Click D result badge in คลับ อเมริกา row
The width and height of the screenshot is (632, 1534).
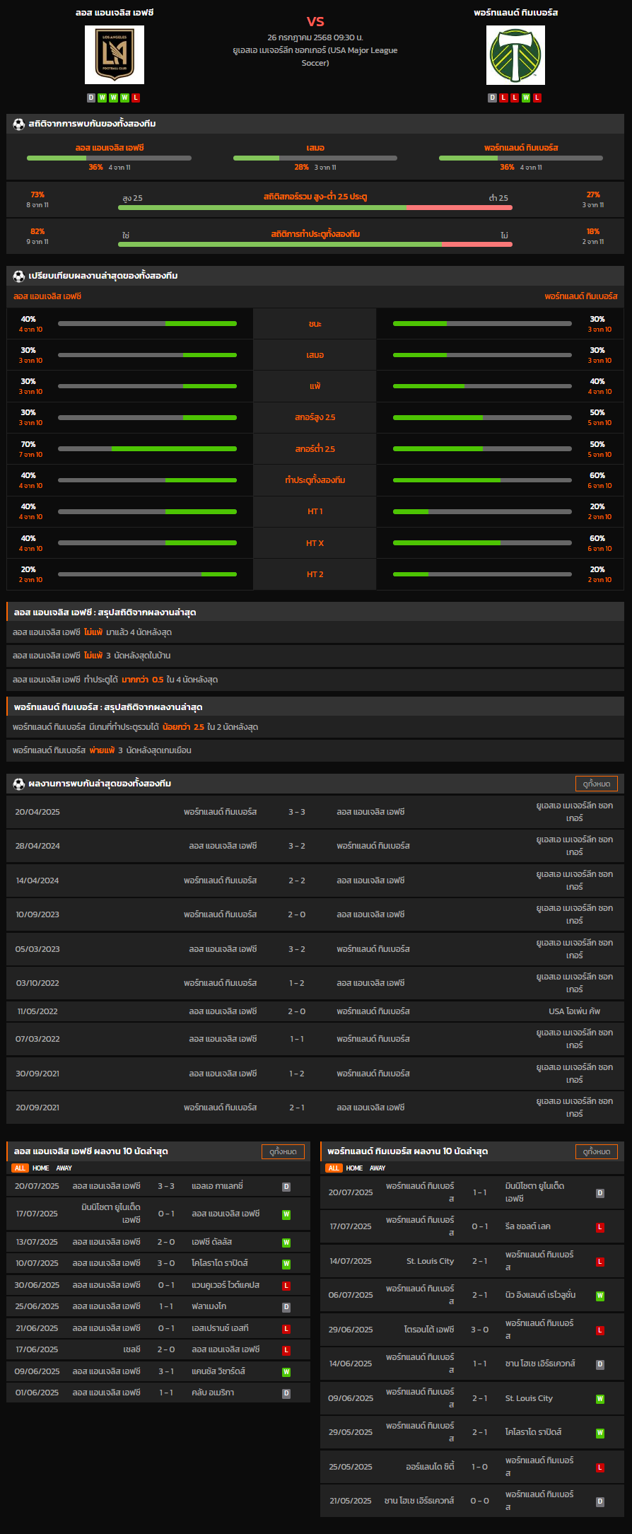[x=286, y=1394]
